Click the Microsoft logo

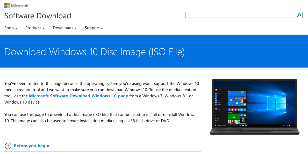point(17,6)
